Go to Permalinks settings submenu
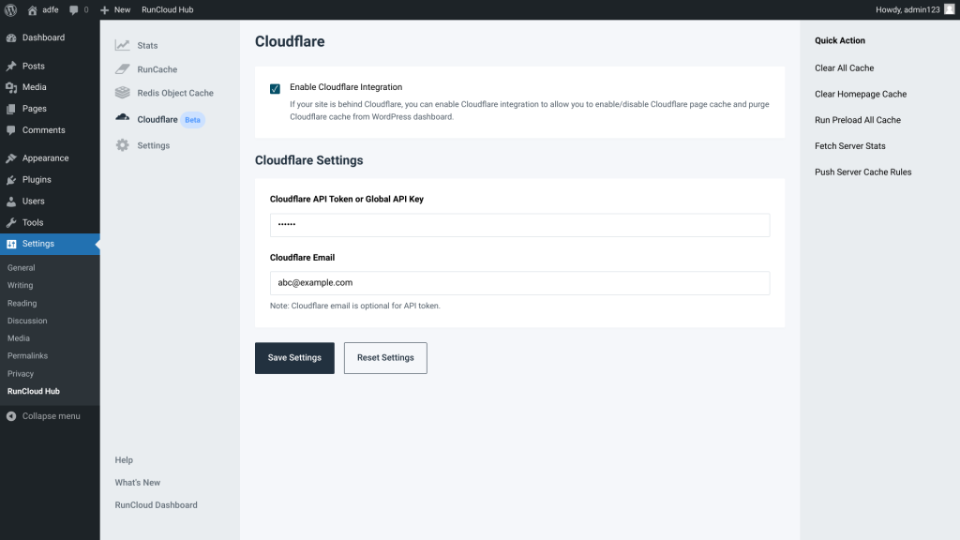The height and width of the screenshot is (540, 960). coord(27,355)
